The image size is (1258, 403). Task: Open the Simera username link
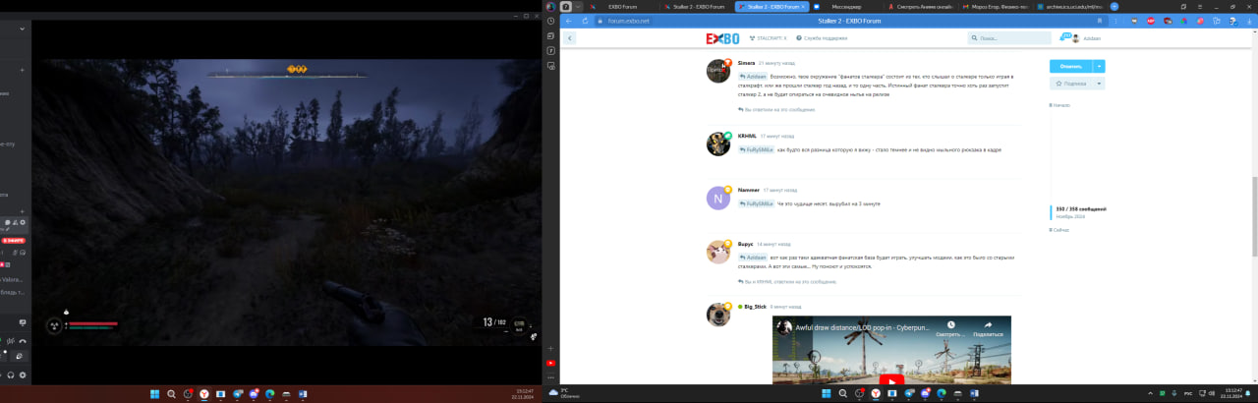746,63
